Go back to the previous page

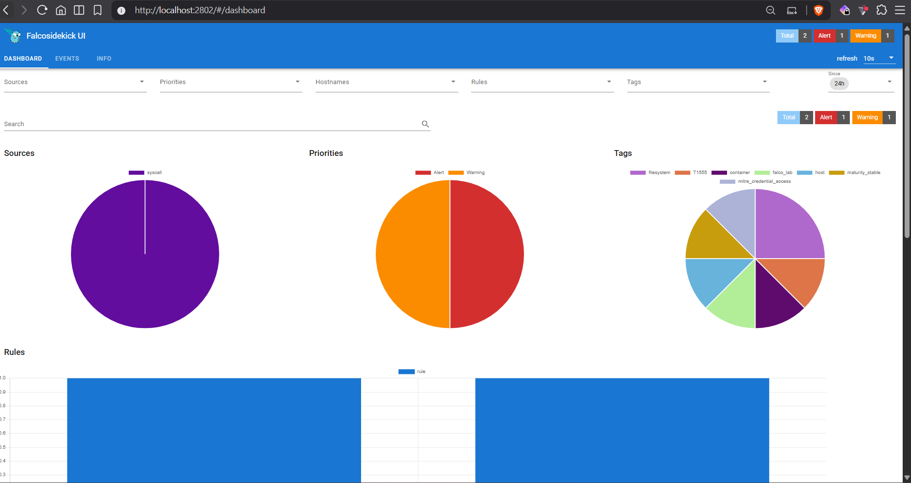(x=6, y=10)
